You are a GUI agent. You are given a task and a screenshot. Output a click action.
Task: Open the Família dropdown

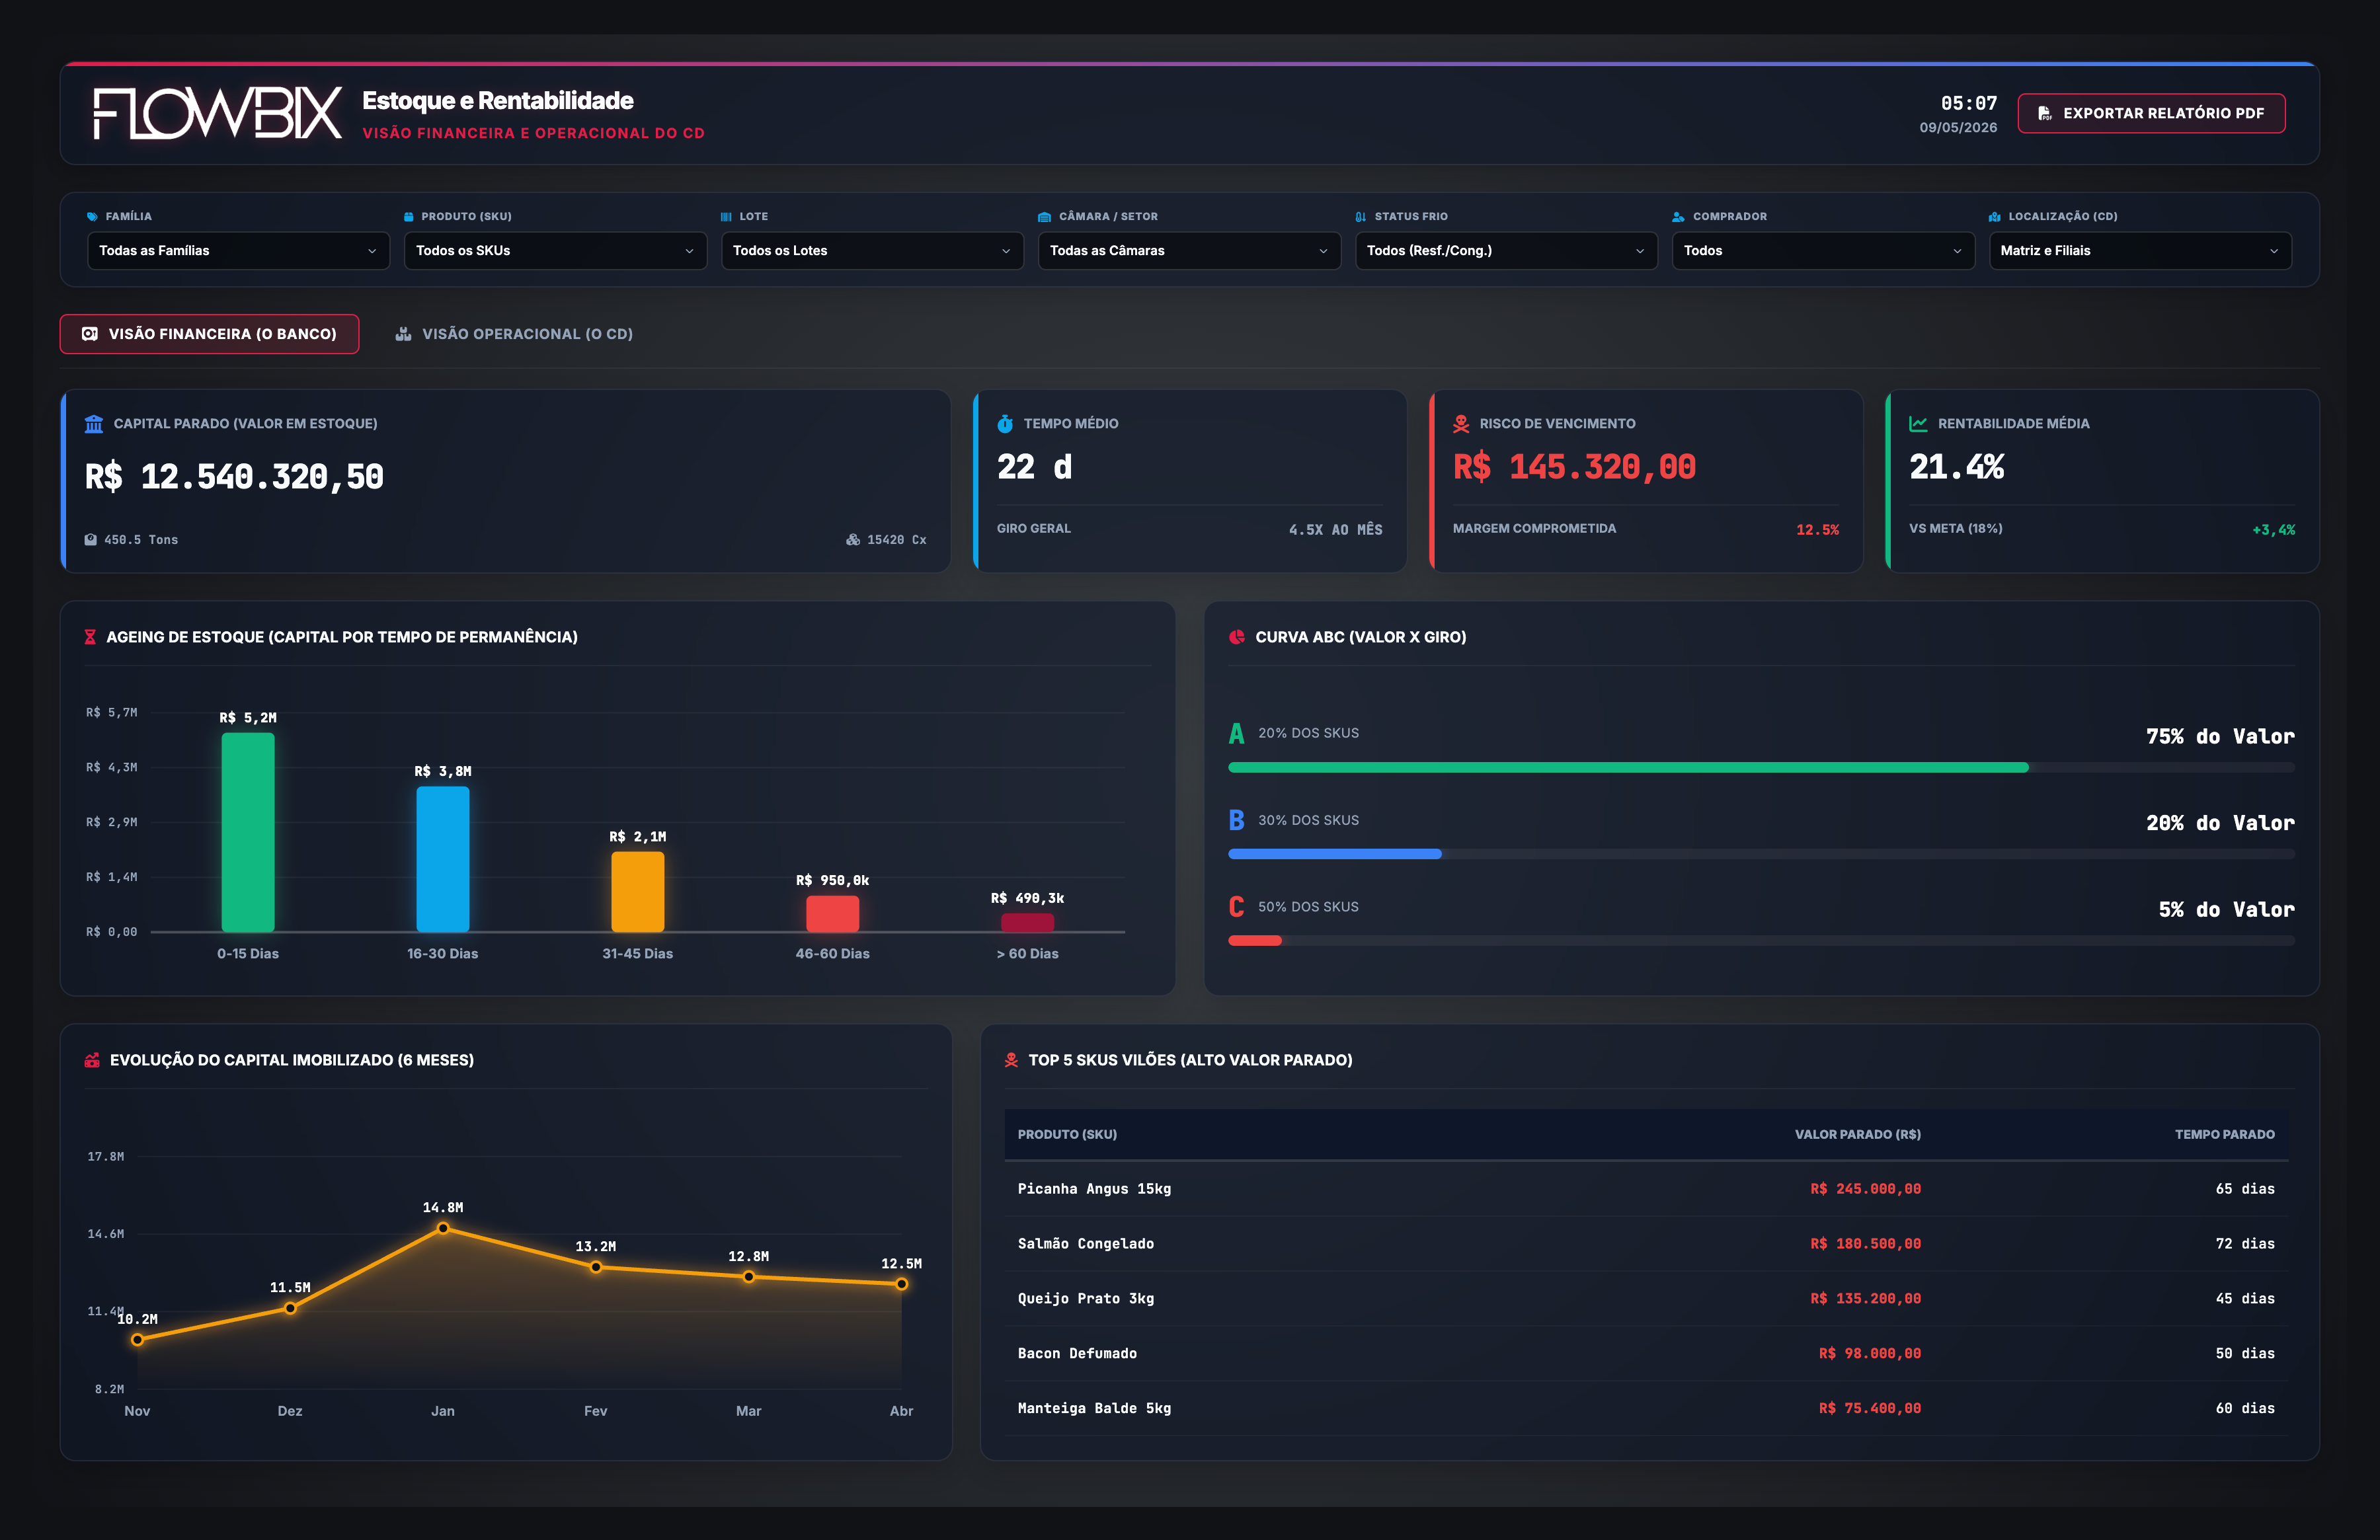pyautogui.click(x=238, y=251)
